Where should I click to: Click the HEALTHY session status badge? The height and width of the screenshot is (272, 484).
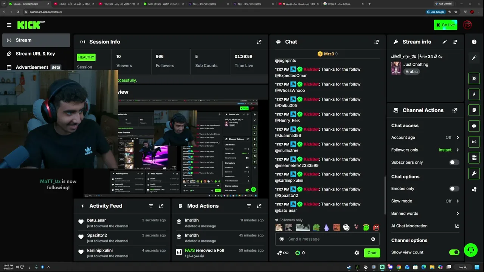pyautogui.click(x=86, y=57)
